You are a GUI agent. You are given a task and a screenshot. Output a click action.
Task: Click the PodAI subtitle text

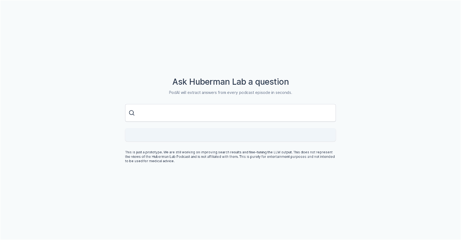pos(230,92)
